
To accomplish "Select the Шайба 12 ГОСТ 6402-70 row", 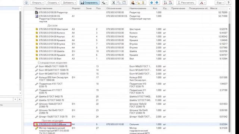I will point(126,100).
